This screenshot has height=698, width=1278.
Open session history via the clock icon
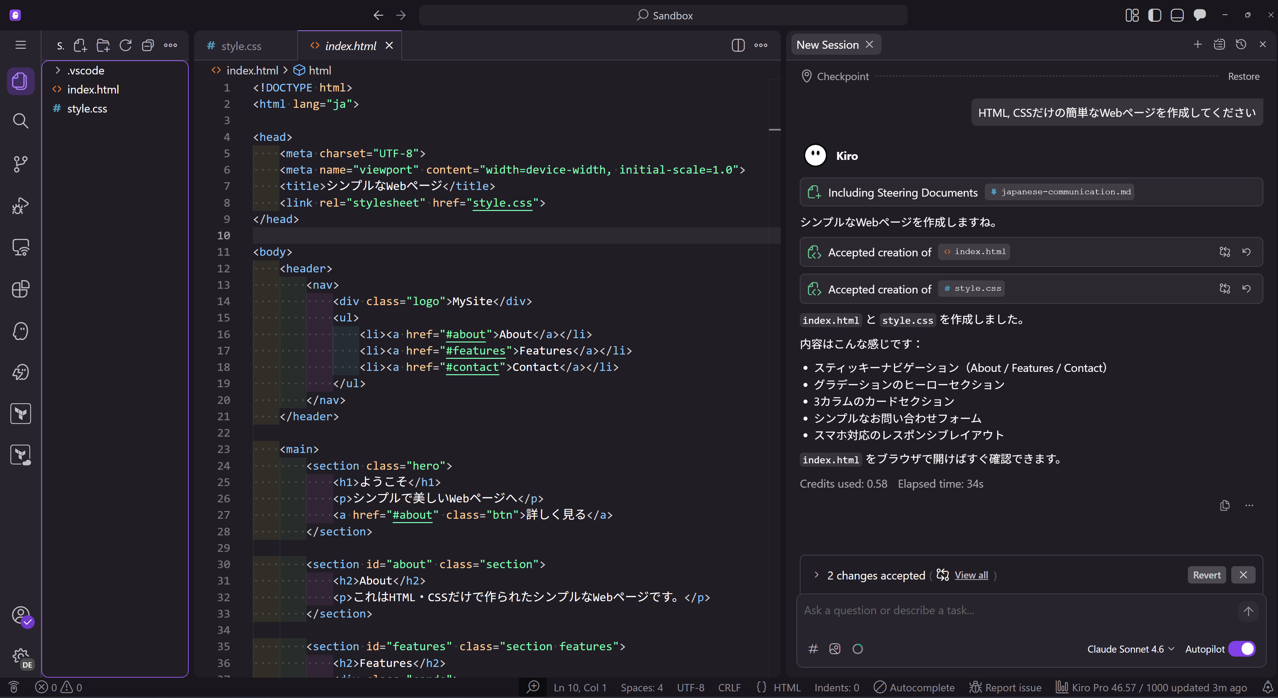(1241, 44)
